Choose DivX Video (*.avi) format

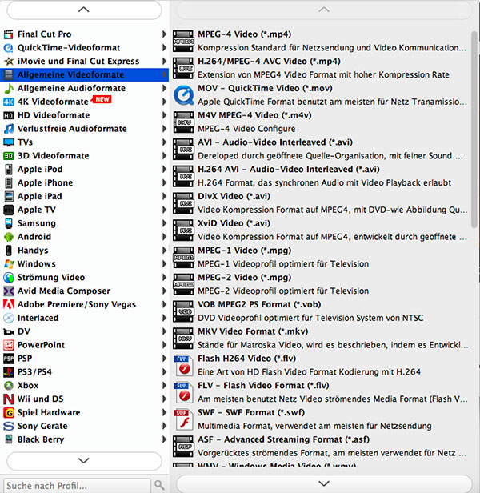click(321, 203)
